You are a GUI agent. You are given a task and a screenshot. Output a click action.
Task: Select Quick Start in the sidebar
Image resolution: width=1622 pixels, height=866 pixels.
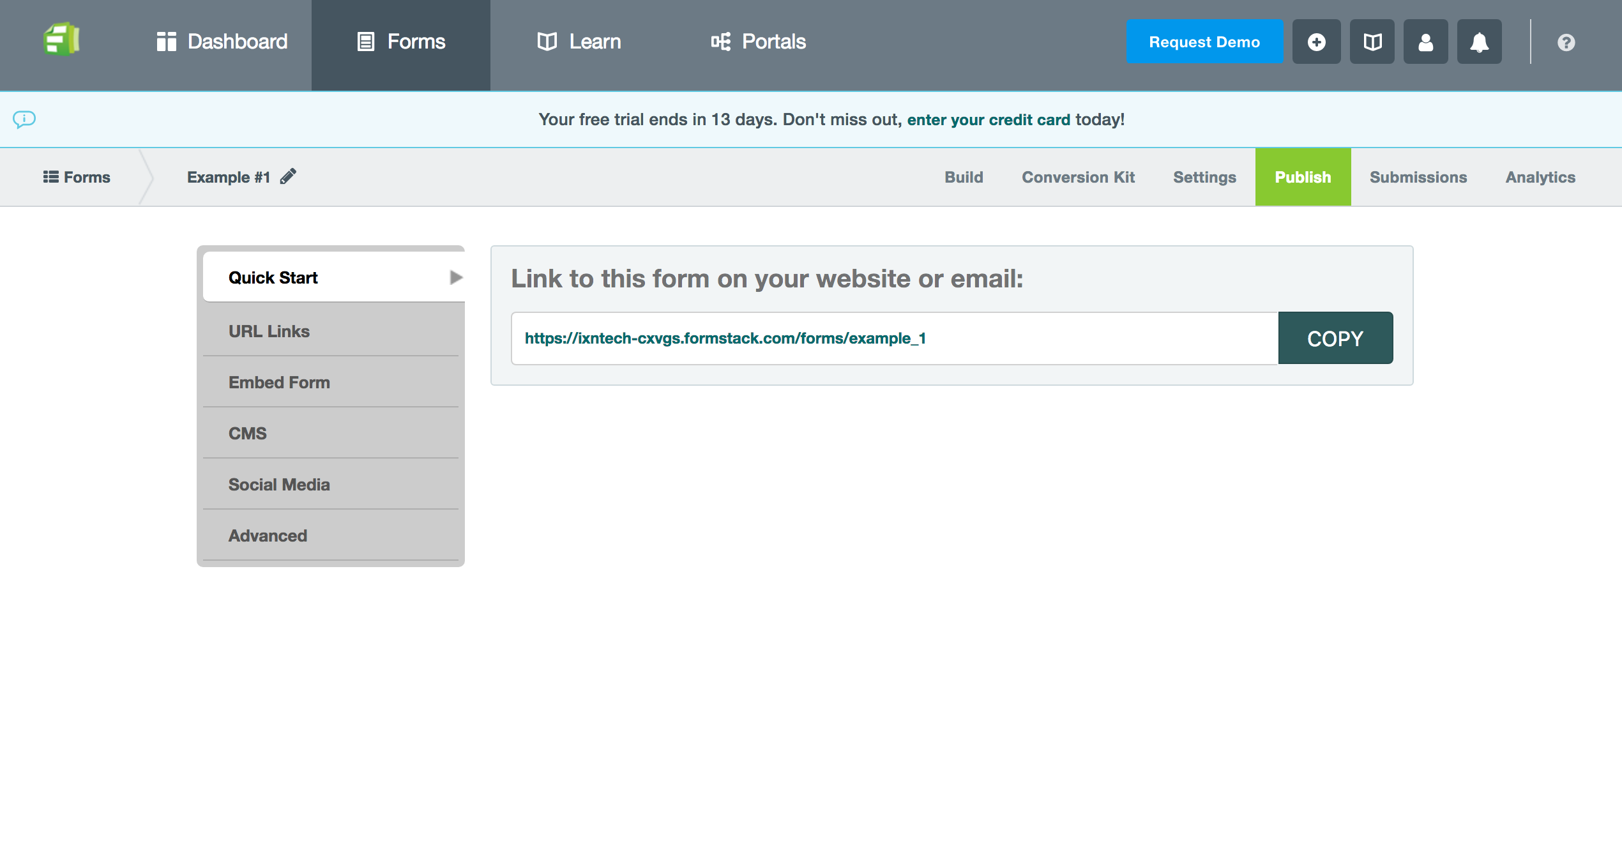click(333, 277)
